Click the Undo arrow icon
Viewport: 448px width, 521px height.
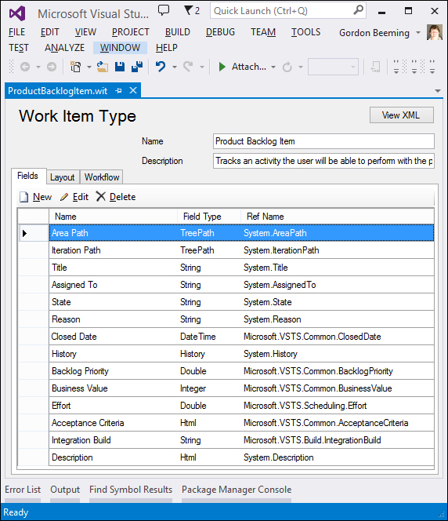(161, 67)
